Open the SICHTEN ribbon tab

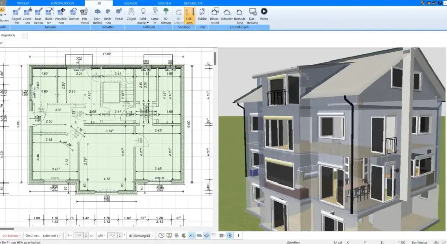tap(165, 3)
